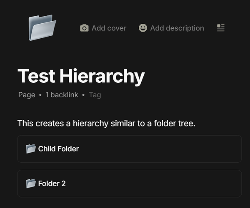Add a Tag to this page
The width and height of the screenshot is (250, 208).
click(x=95, y=95)
